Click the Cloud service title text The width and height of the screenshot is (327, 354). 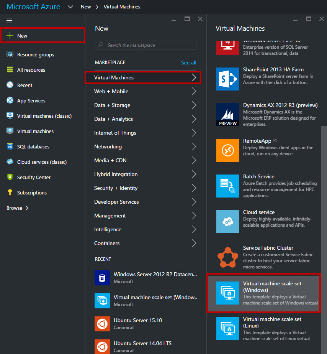259,212
